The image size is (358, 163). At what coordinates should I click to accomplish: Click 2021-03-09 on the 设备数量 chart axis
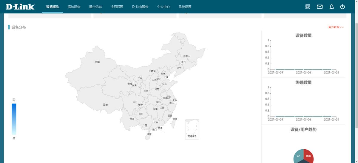pyautogui.click(x=275, y=72)
